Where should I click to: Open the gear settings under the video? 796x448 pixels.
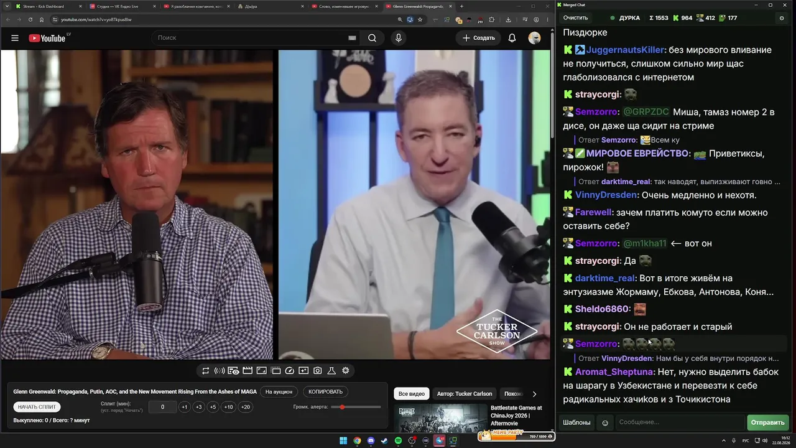(346, 371)
